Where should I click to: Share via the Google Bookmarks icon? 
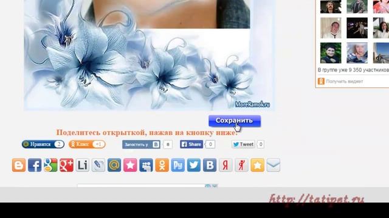point(50,165)
